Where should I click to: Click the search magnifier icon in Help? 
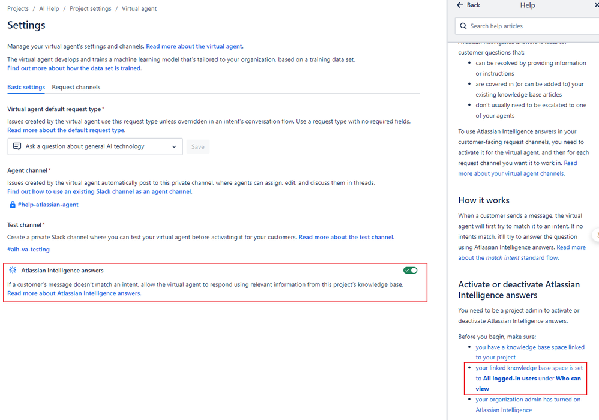point(463,26)
